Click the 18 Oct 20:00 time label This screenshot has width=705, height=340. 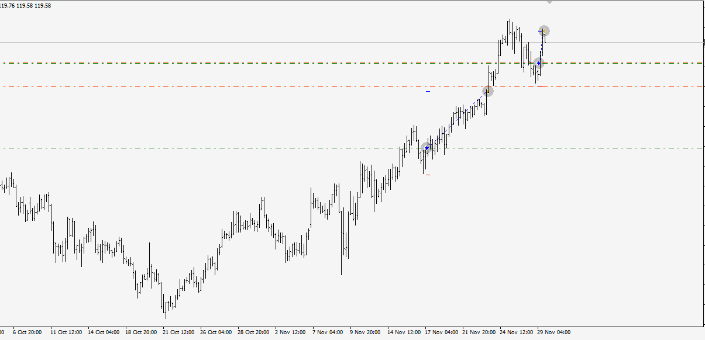[x=141, y=332]
